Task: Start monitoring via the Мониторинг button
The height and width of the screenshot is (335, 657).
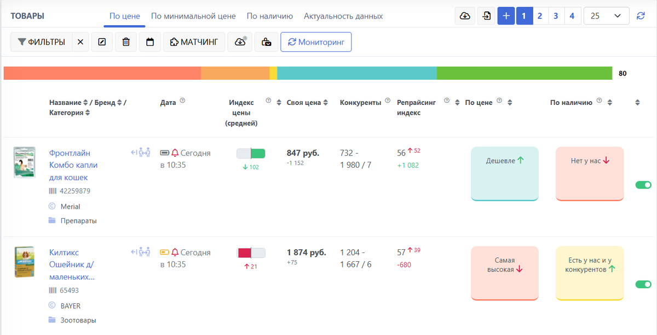Action: (x=316, y=42)
